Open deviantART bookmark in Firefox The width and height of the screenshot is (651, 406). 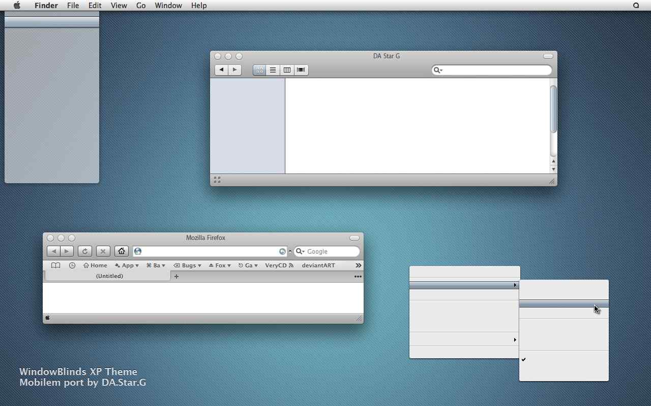318,265
